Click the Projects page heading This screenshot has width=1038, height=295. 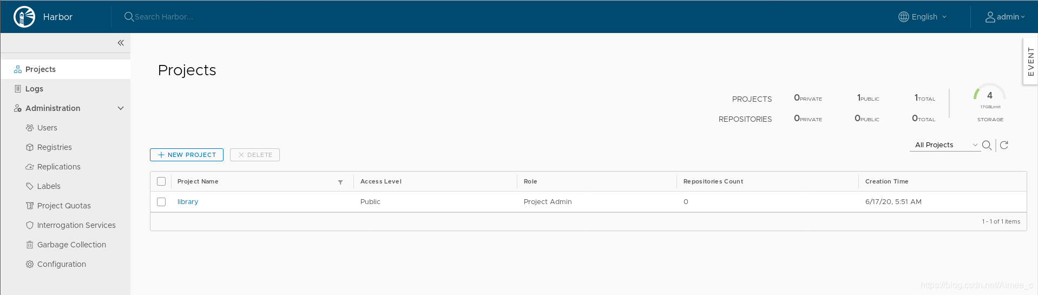point(187,70)
